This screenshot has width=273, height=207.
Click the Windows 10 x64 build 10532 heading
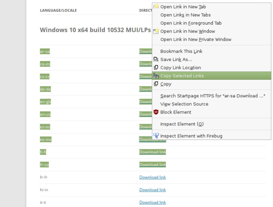point(95,30)
